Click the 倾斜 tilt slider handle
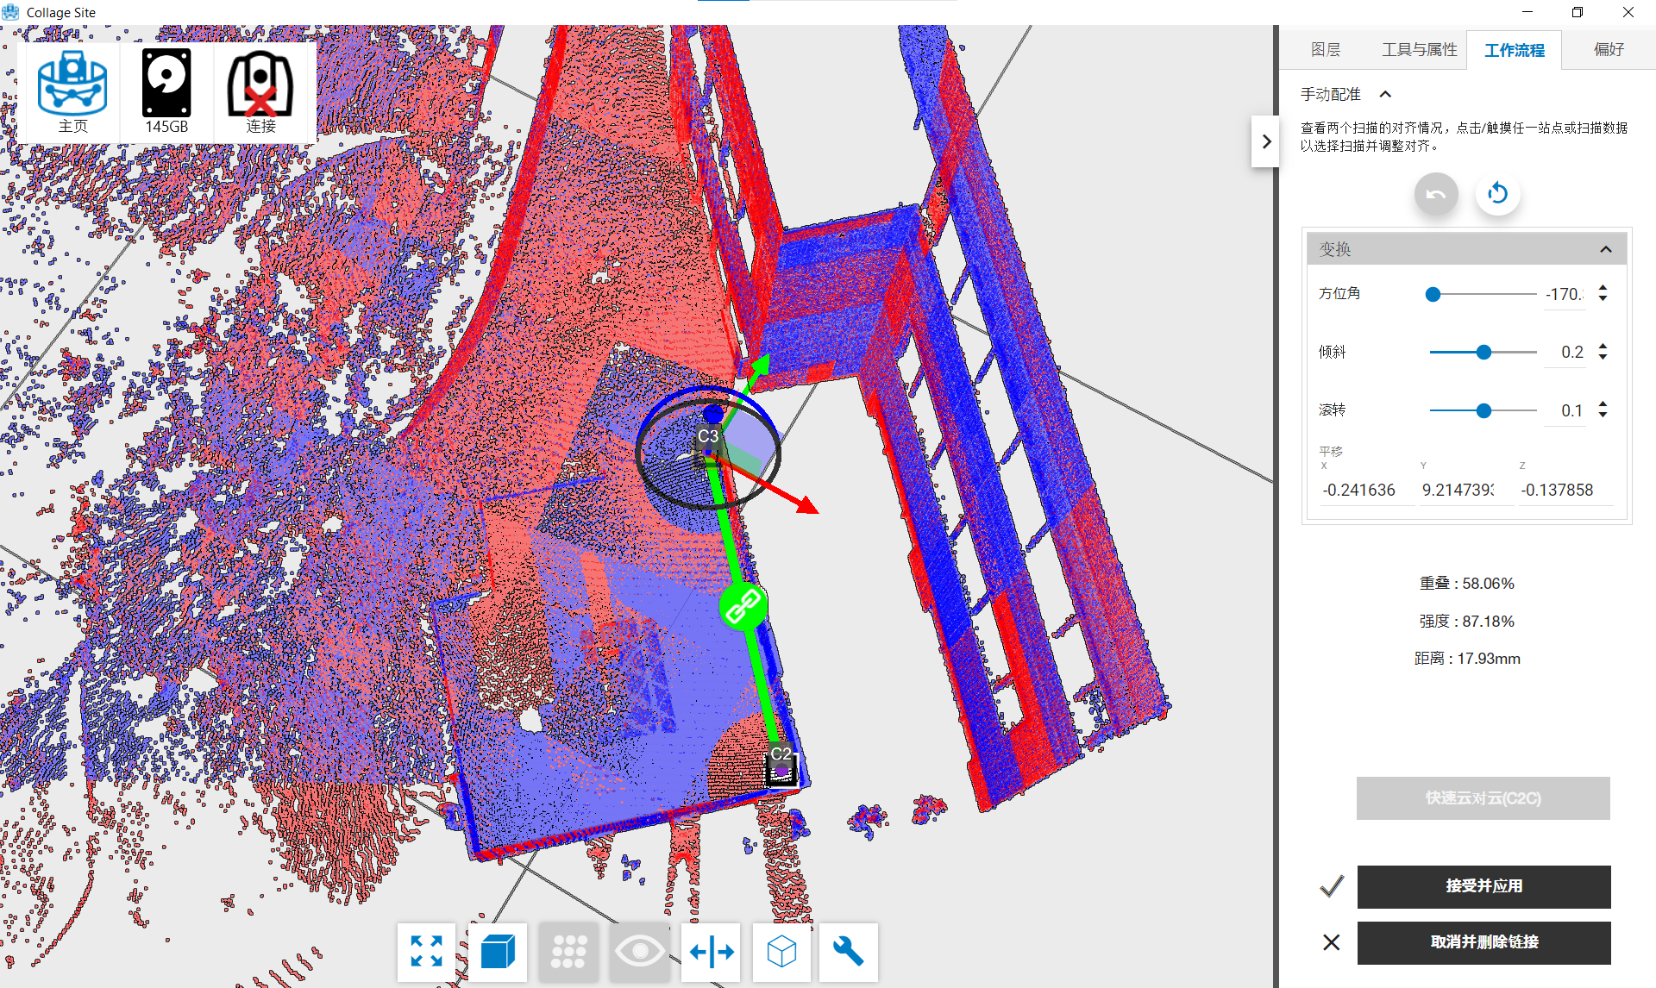 1483,352
